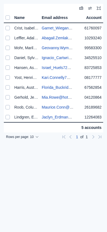The image size is (107, 232).
Task: Open the Mia.Rowe@hot email link
Action: pos(57,97)
